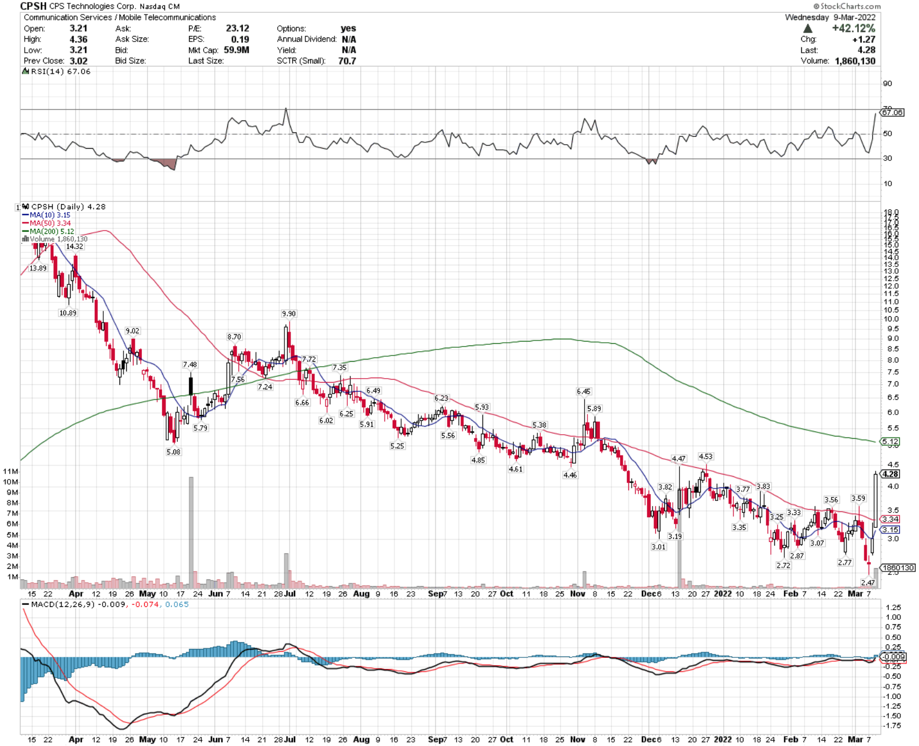Screen dimensions: 919x746
Task: Click the MA(50) 3.34 legend label
Action: coord(50,223)
